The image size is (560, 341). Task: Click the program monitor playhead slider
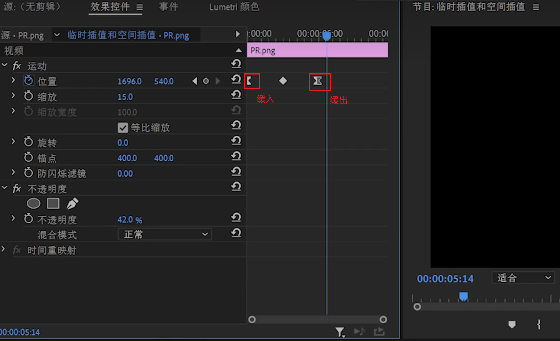(x=463, y=296)
